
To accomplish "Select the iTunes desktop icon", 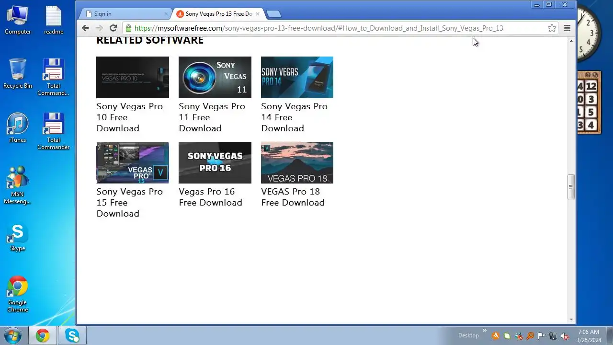I will click(x=18, y=128).
